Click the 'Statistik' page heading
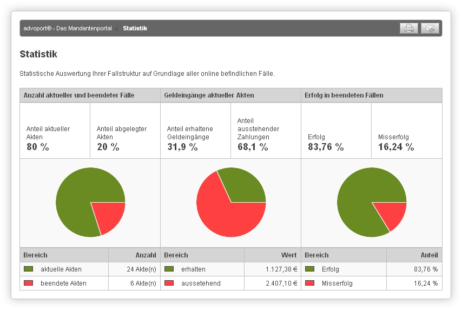This screenshot has width=462, height=310. (38, 54)
